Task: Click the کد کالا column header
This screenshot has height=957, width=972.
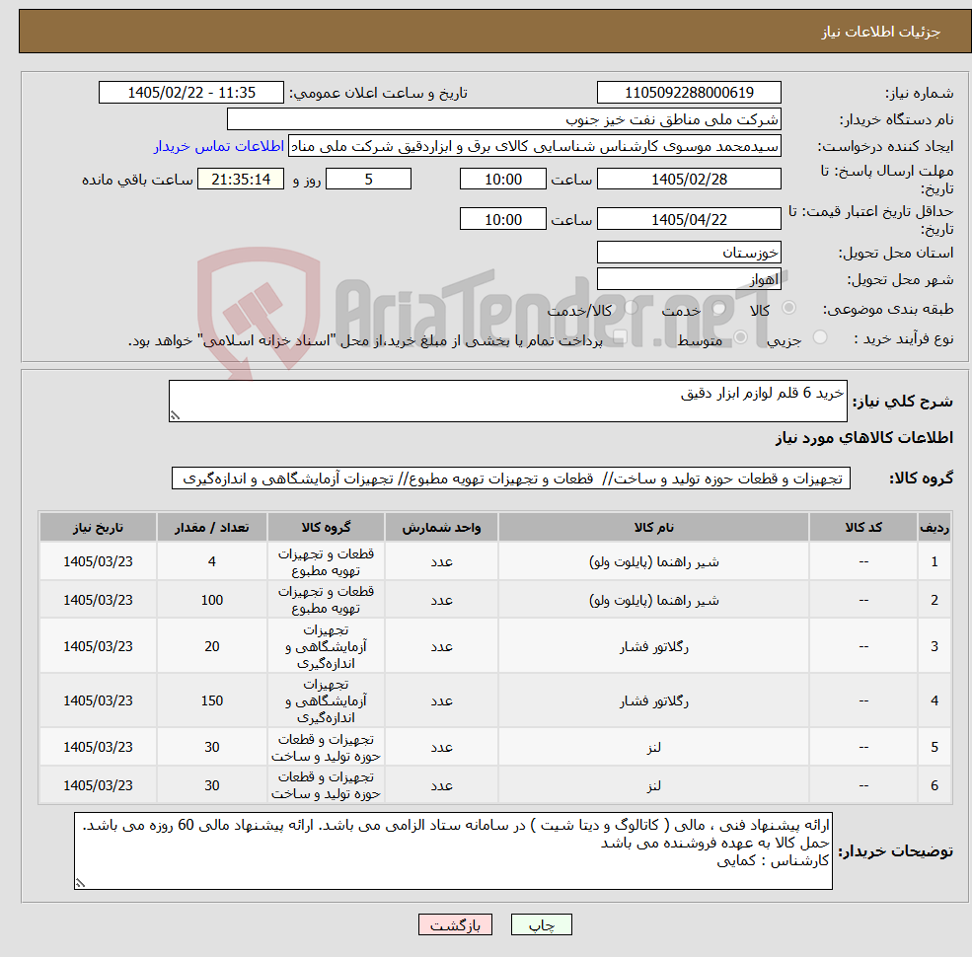Action: click(863, 527)
